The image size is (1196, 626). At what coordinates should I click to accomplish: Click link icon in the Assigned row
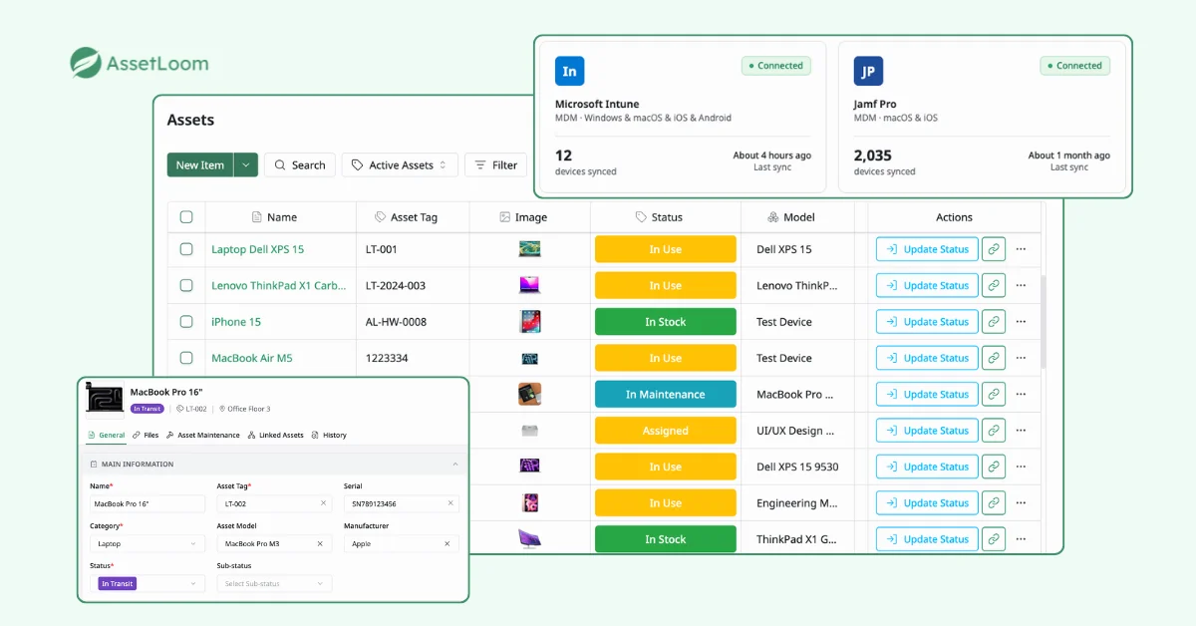[994, 431]
